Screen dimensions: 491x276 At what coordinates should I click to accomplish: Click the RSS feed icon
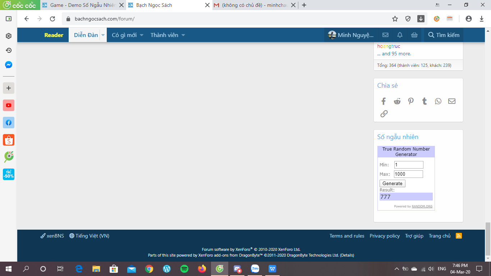point(459,236)
